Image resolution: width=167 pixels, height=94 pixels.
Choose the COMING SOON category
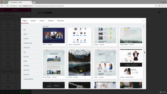28,43
